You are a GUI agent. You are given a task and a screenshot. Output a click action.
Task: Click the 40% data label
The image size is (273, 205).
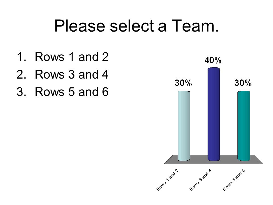213,60
